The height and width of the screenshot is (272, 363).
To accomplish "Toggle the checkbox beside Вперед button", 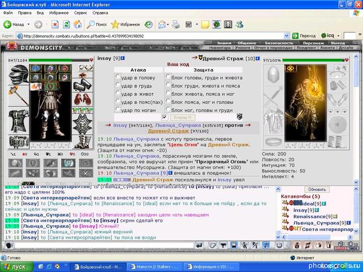I will 165,117.
